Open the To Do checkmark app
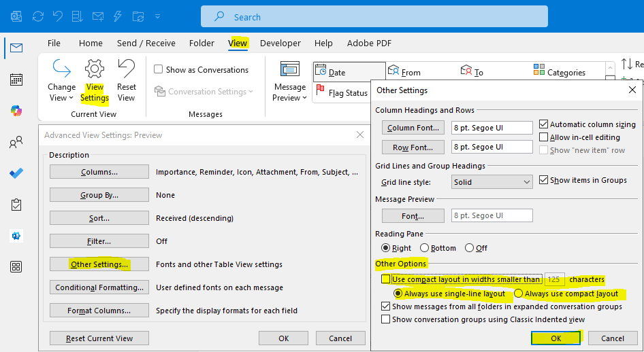644x352 pixels. pyautogui.click(x=16, y=173)
